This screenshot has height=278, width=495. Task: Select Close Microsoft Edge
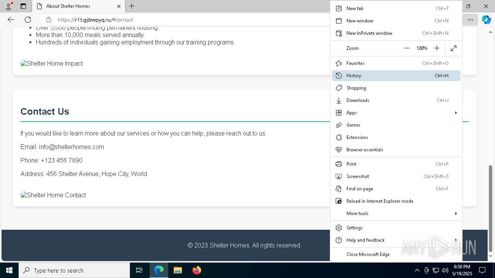(x=396, y=254)
